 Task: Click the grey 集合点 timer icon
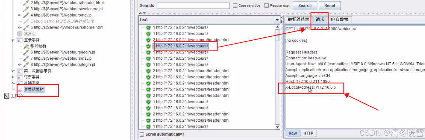tap(20, 34)
